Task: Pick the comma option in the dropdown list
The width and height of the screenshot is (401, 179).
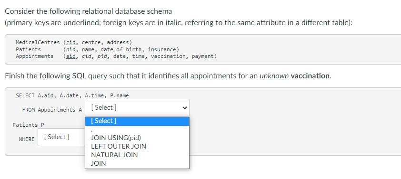Action: pos(137,130)
